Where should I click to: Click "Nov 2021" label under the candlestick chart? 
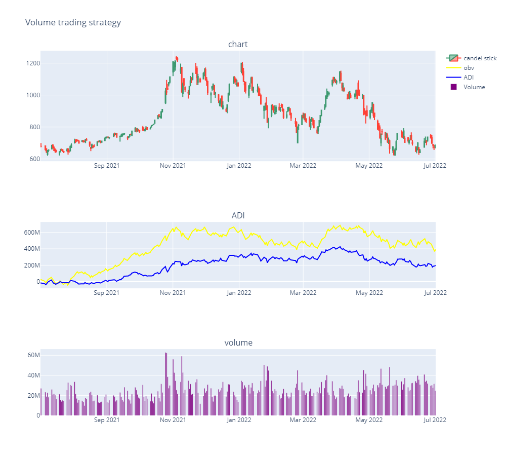[173, 165]
